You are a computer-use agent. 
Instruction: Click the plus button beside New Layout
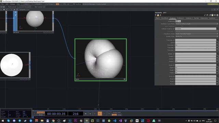coord(44,7)
